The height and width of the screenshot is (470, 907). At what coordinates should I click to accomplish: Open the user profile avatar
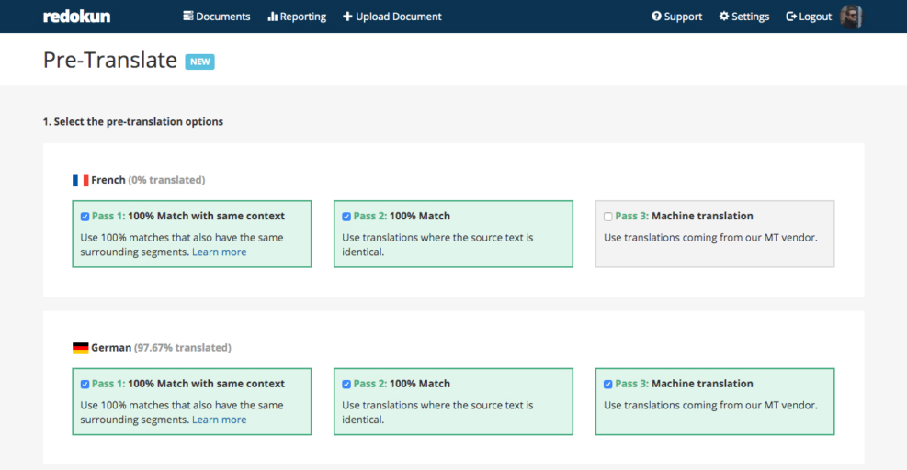point(851,17)
